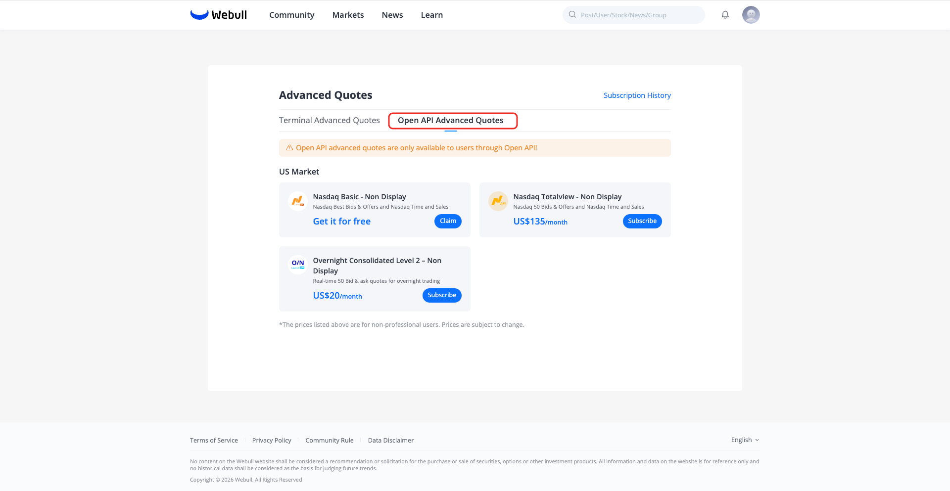950x491 pixels.
Task: Click the Overnight O/N product icon
Action: click(x=298, y=265)
